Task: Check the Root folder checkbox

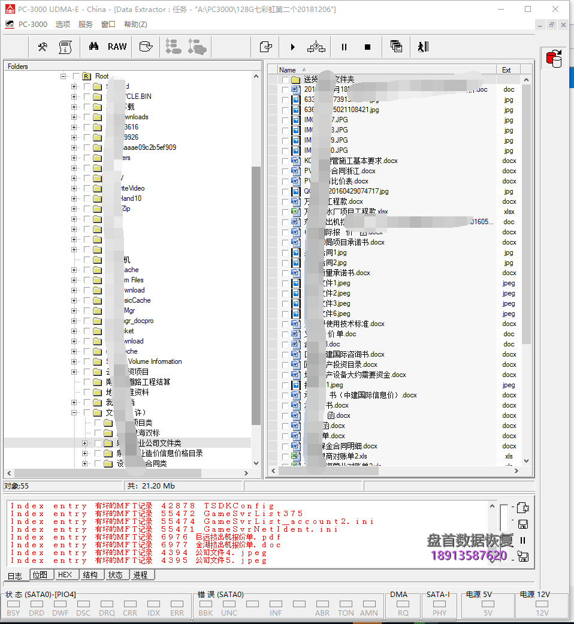Action: tap(76, 76)
